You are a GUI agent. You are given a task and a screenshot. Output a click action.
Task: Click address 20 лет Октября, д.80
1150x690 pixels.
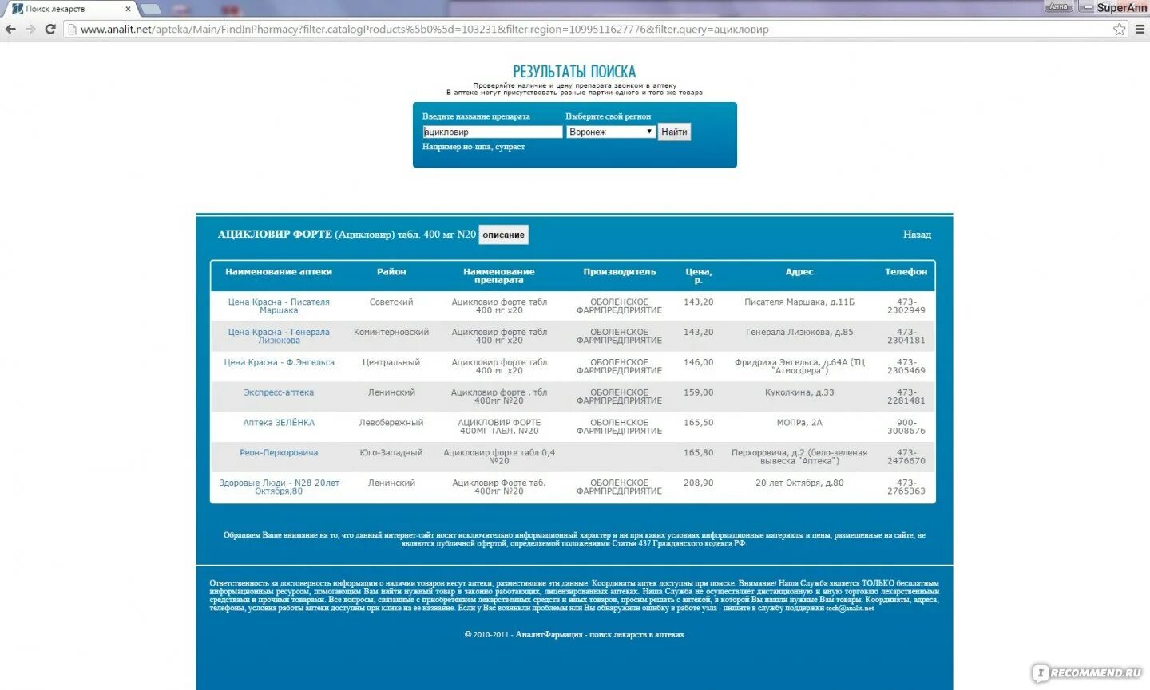[x=799, y=483]
